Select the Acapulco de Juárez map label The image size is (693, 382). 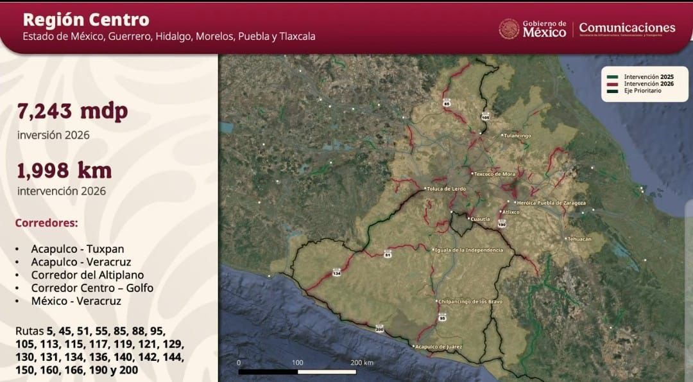[x=439, y=347]
